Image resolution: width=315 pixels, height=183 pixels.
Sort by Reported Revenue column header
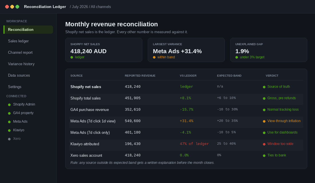[x=140, y=76]
